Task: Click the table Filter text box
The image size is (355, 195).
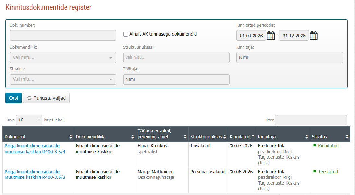Action: [x=311, y=120]
